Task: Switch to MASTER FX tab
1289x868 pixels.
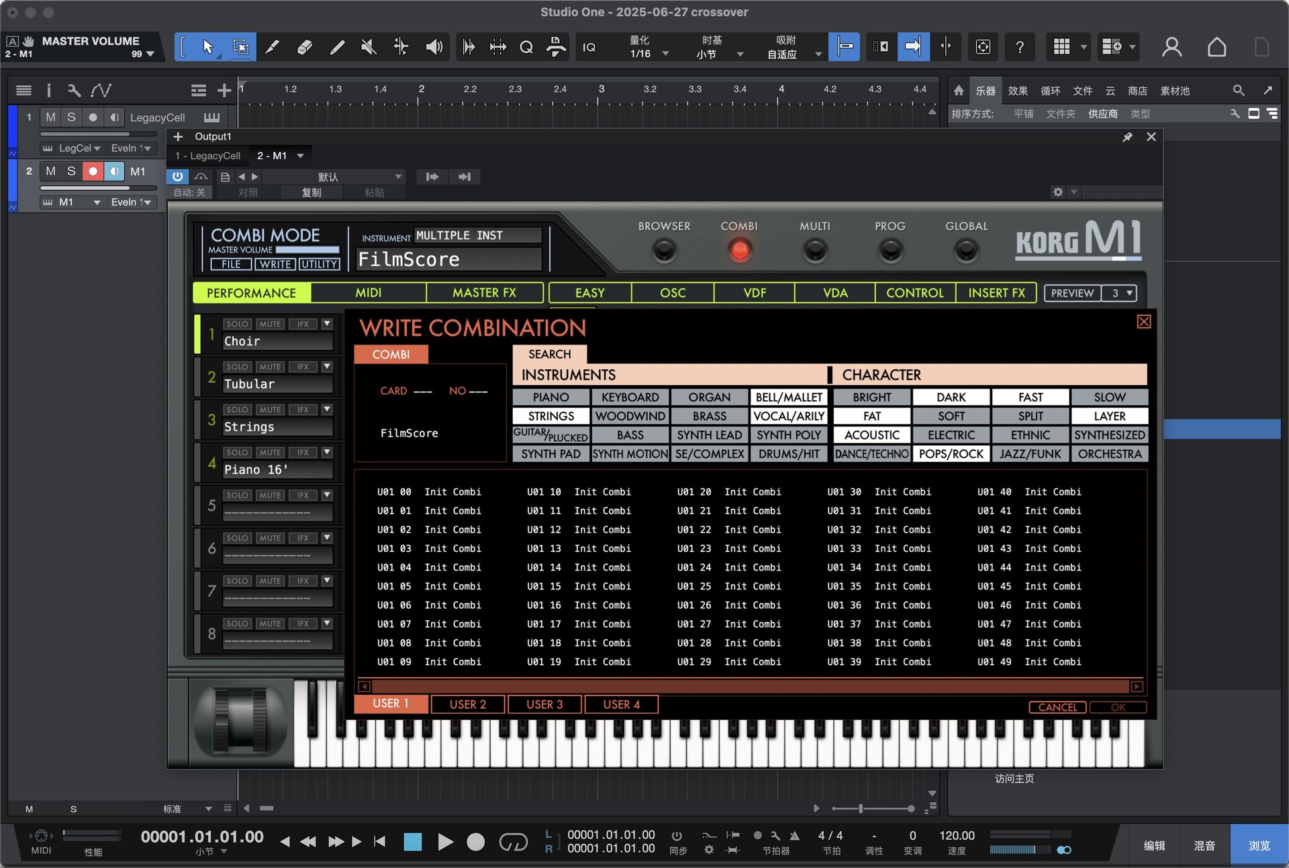Action: [x=484, y=293]
